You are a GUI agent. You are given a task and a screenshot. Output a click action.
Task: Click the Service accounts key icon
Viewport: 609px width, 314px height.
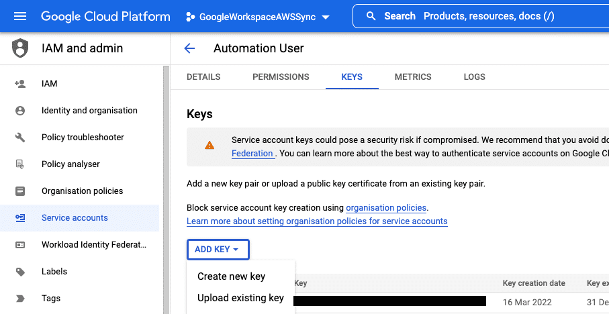(x=20, y=218)
